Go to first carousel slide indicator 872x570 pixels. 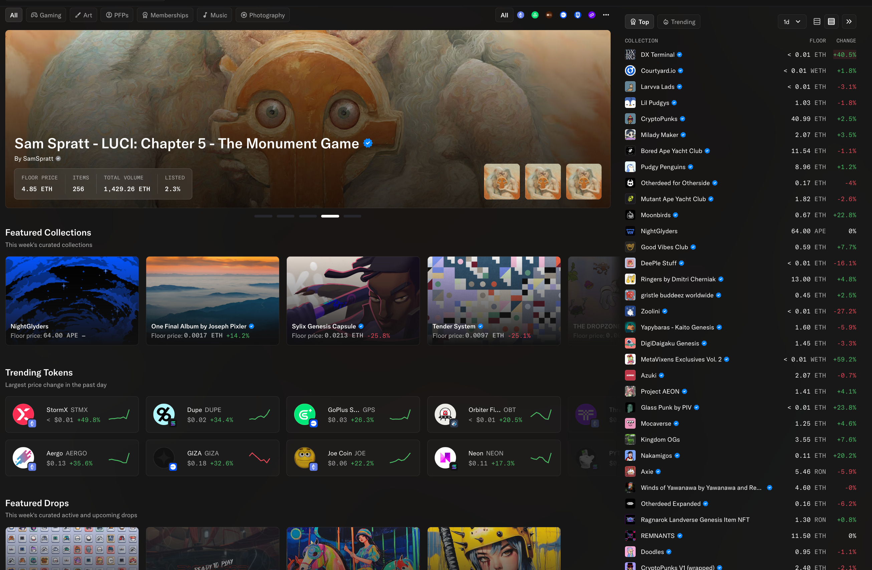tap(263, 216)
